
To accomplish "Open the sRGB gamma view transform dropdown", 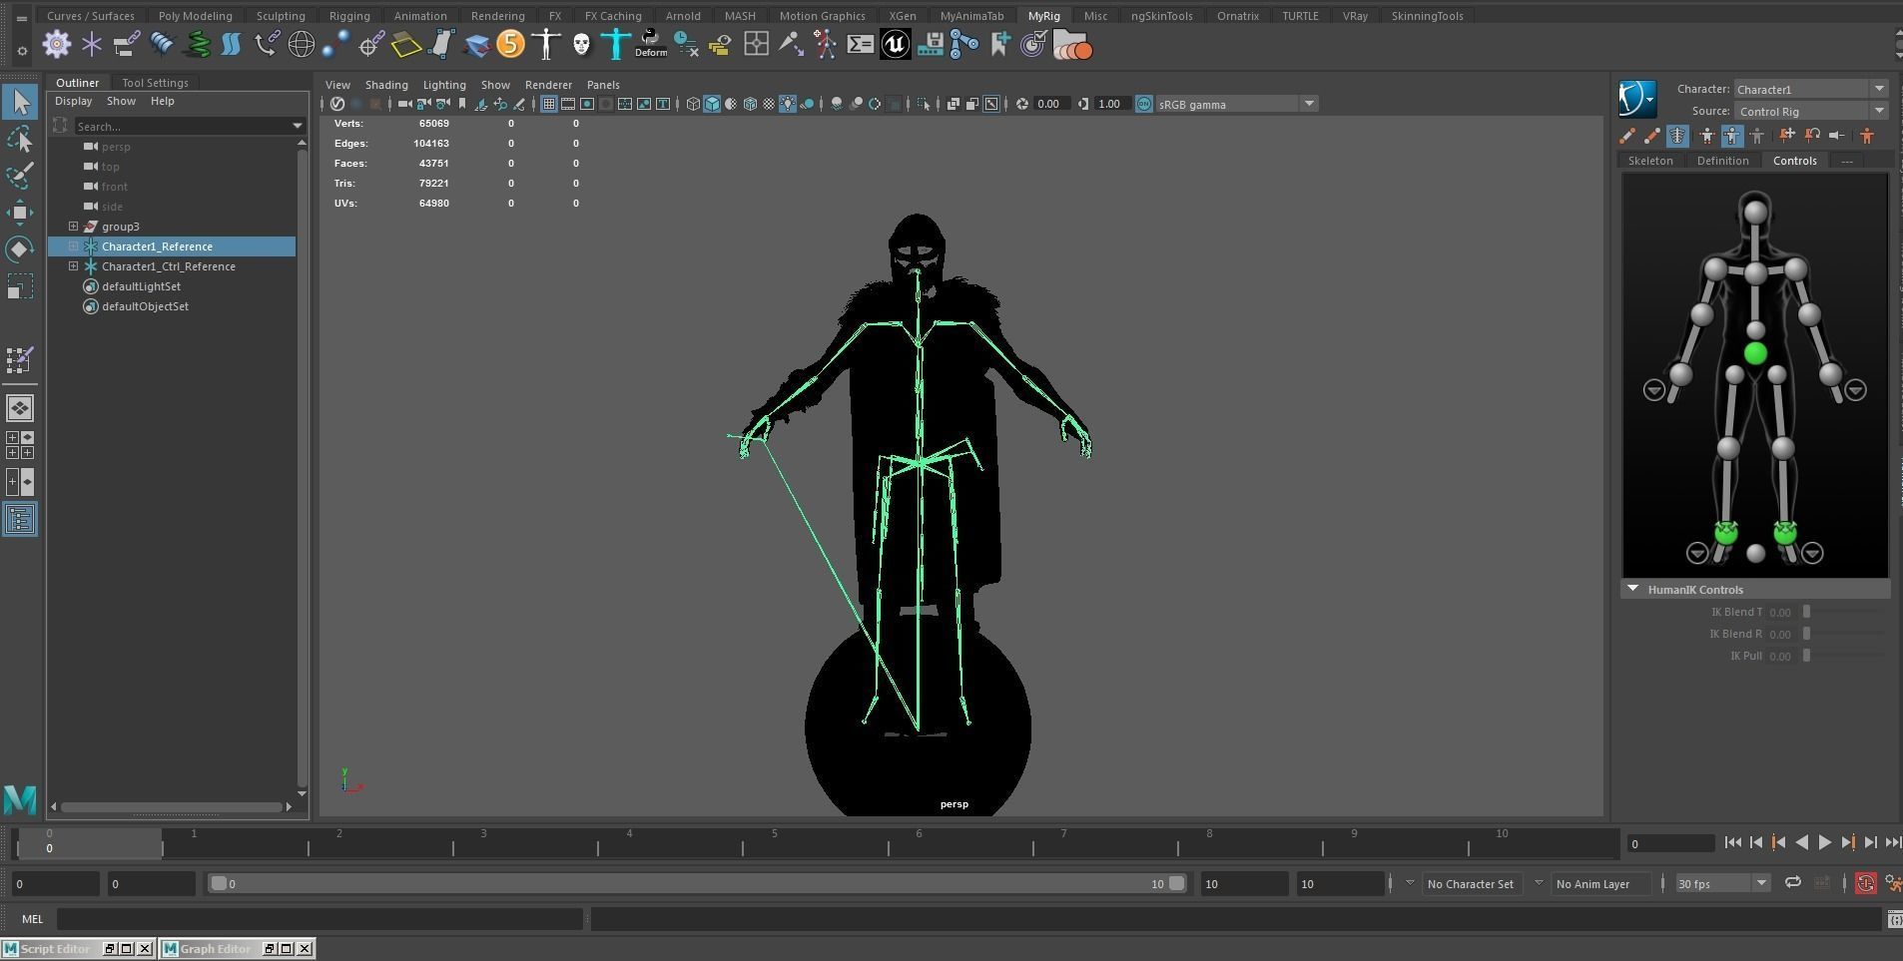I will (1308, 104).
